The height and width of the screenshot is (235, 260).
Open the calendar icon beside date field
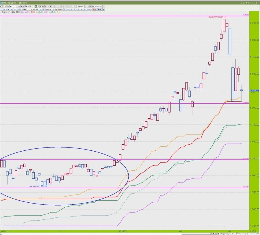point(104,6)
